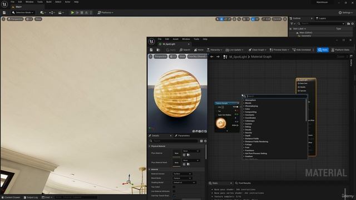Image resolution: width=356 pixels, height=200 pixels.
Task: Open Platforms dropdown in main toolbar
Action: tap(105, 12)
